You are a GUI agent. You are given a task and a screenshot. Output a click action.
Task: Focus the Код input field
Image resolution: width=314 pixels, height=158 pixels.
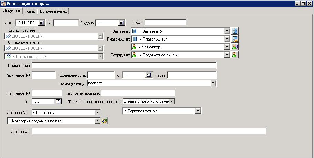(165, 23)
